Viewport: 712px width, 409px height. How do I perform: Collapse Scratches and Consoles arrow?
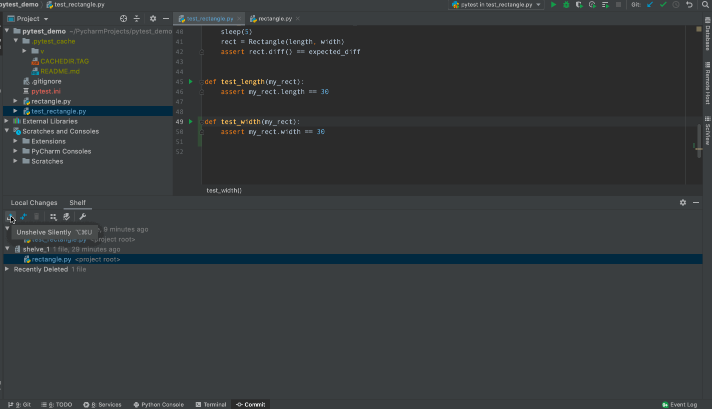pos(7,131)
